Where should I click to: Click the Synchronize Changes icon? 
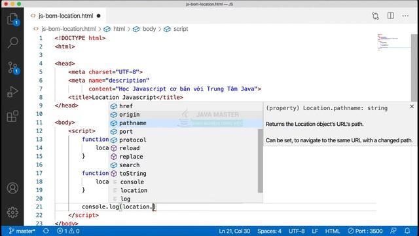pos(46,231)
